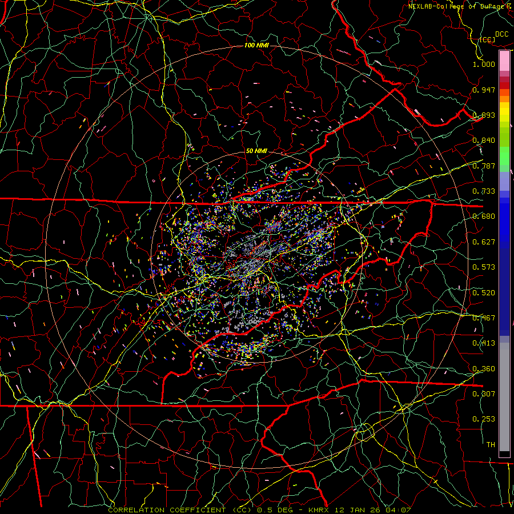Pick the gray segment near 0.307

point(504,400)
